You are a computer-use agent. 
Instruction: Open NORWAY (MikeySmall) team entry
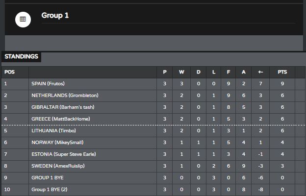point(57,143)
